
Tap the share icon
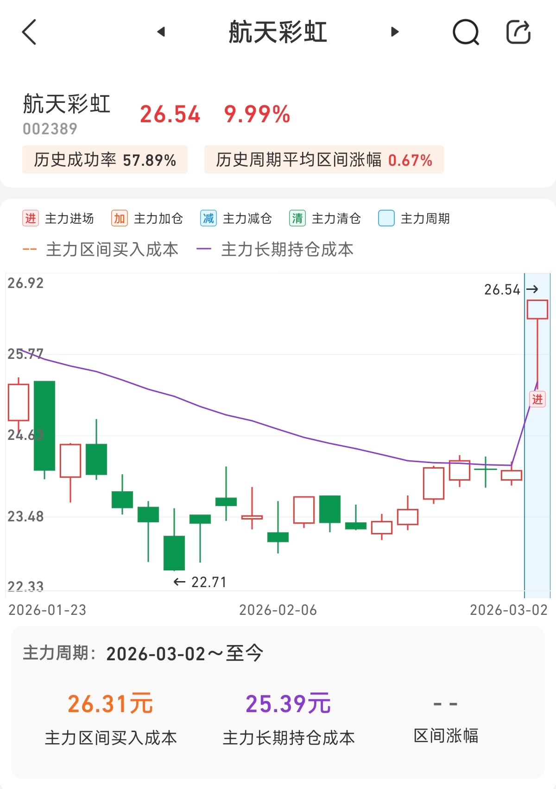[x=518, y=32]
